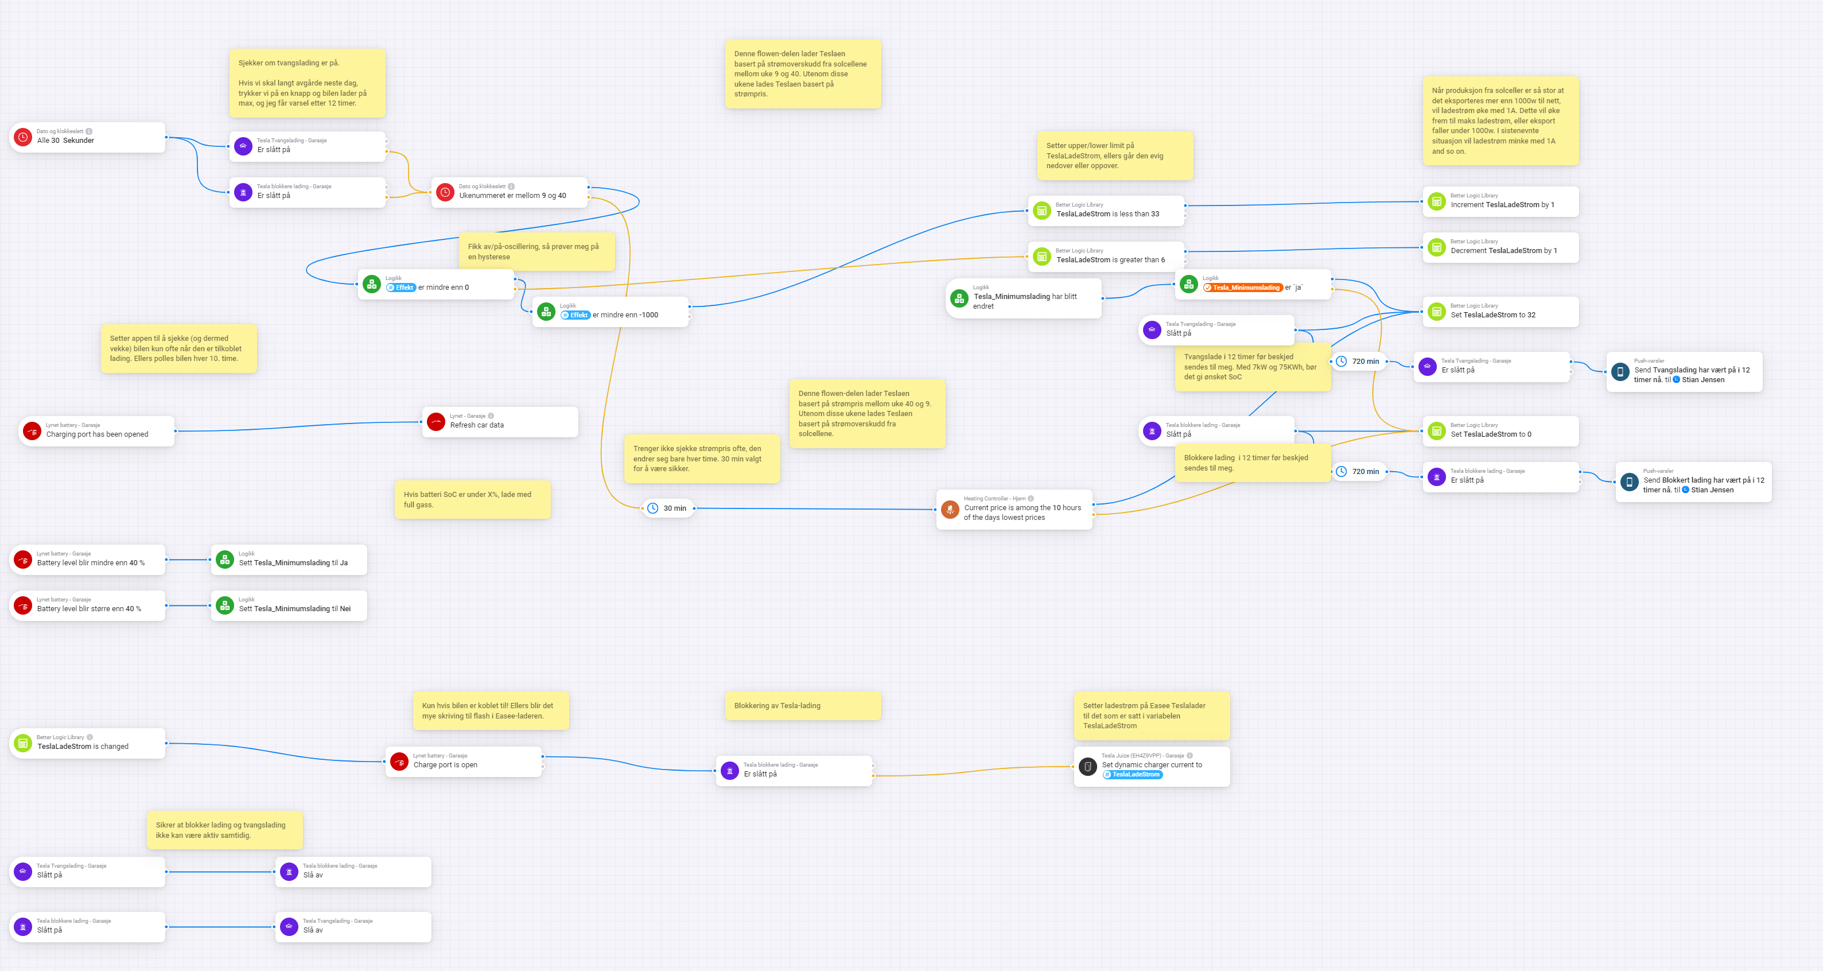The width and height of the screenshot is (1823, 971).
Task: Click the lime Better Logic icon on the 'TeslaLadeStrom is less than 33' card
Action: coord(1041,210)
